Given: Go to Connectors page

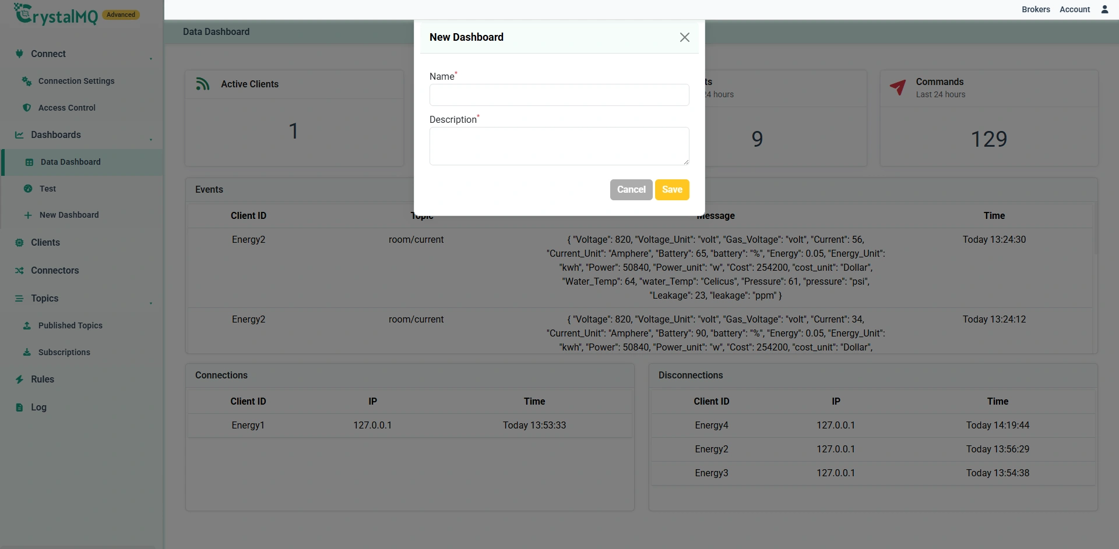Looking at the screenshot, I should (55, 270).
